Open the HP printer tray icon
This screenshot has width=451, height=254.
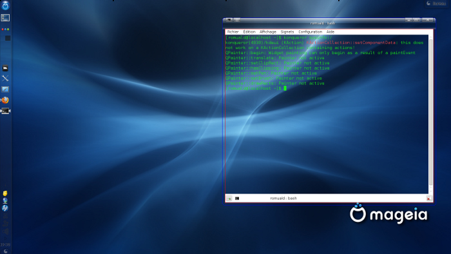click(x=5, y=208)
